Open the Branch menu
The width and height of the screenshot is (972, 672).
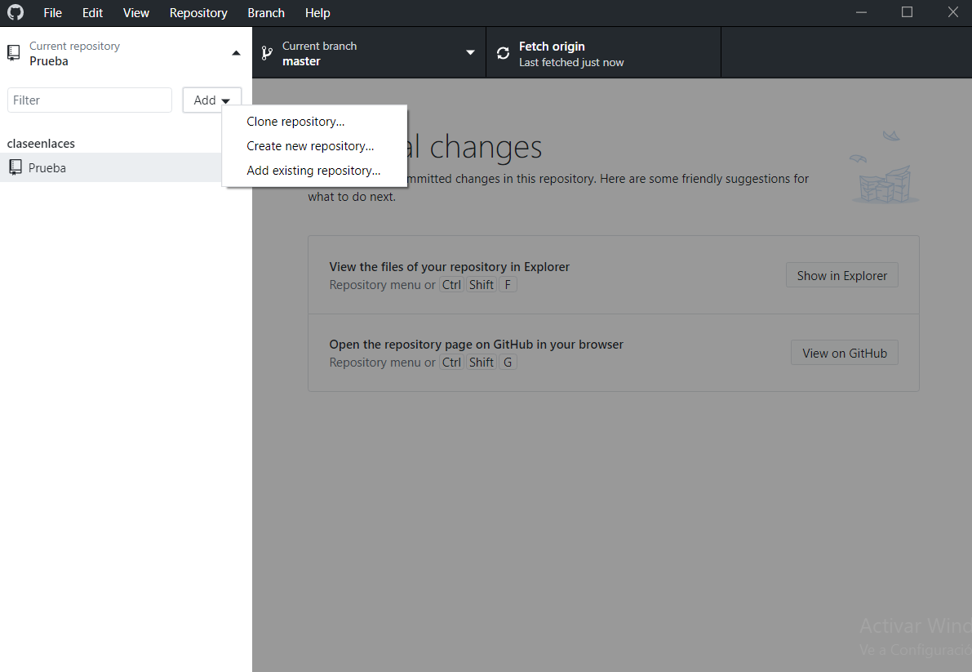(266, 13)
